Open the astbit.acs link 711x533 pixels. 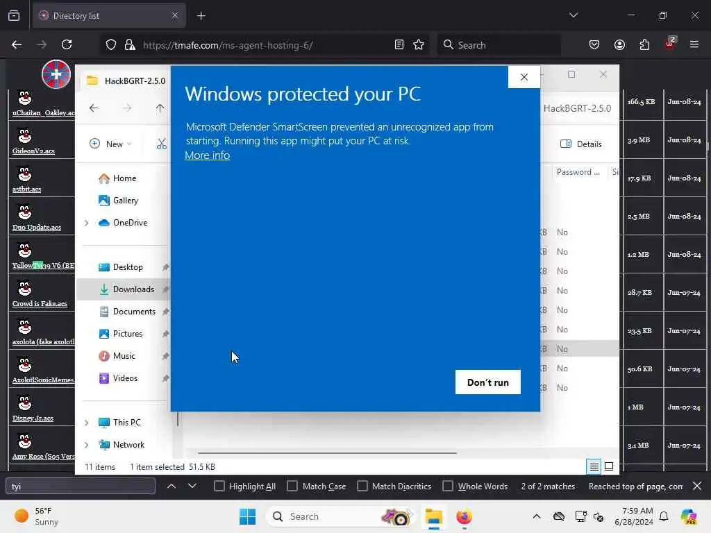[x=27, y=189]
